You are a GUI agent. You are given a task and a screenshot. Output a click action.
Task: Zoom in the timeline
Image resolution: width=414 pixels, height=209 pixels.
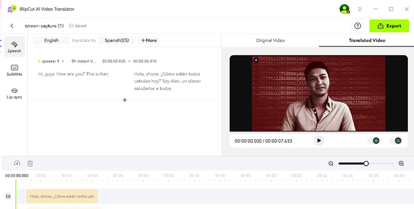coord(401,164)
